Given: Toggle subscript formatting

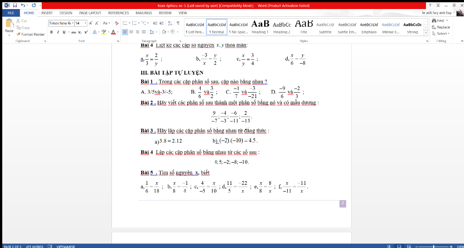Looking at the screenshot, I should [x=80, y=32].
